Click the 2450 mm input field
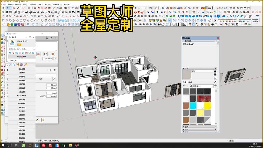 click(x=47, y=59)
